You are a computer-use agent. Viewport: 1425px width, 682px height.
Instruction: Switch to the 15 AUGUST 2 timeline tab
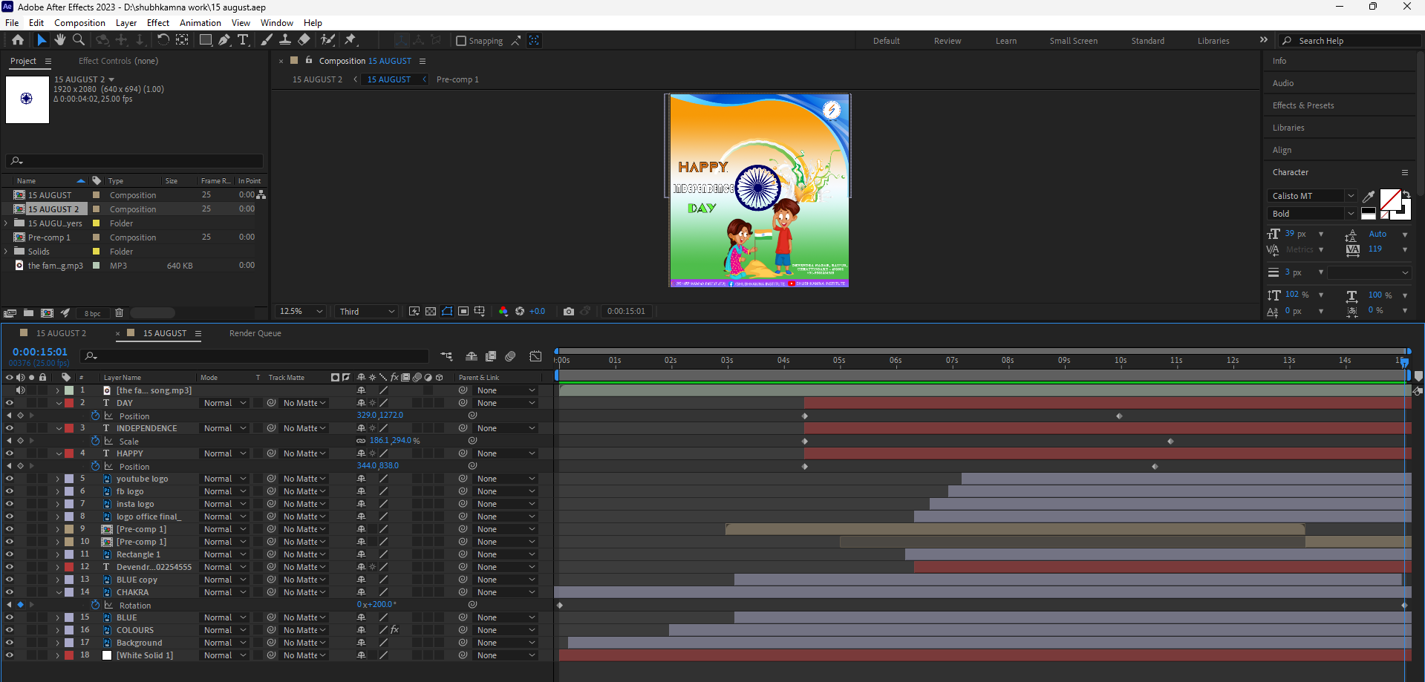pos(61,333)
